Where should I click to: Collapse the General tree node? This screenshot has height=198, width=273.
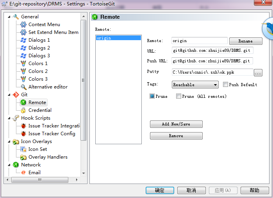coord(9,17)
